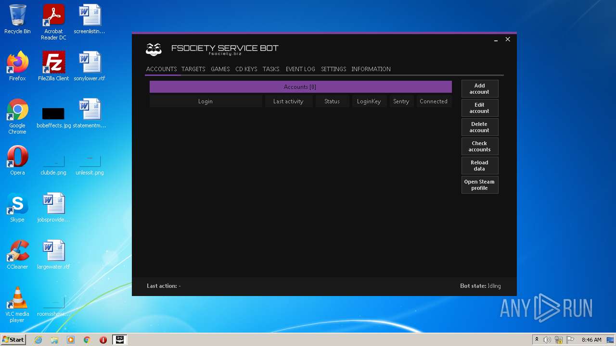Sort by Sentry column header

(401, 101)
